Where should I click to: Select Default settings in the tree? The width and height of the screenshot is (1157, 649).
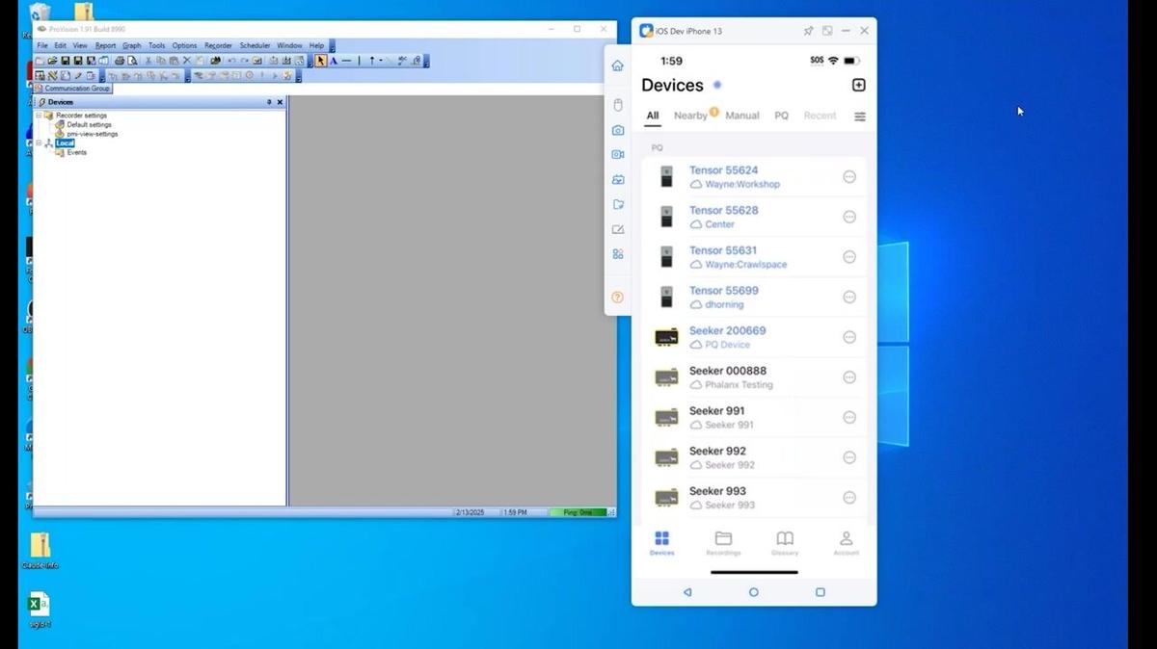(x=89, y=125)
